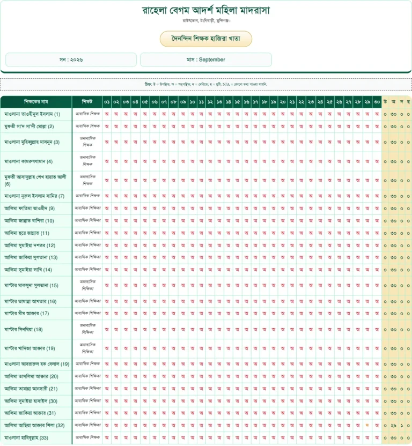Click the madrasa title রাহেলা বেগম আদর্শ মহিলা মাদরাসা
This screenshot has height=446, width=412.
(206, 11)
